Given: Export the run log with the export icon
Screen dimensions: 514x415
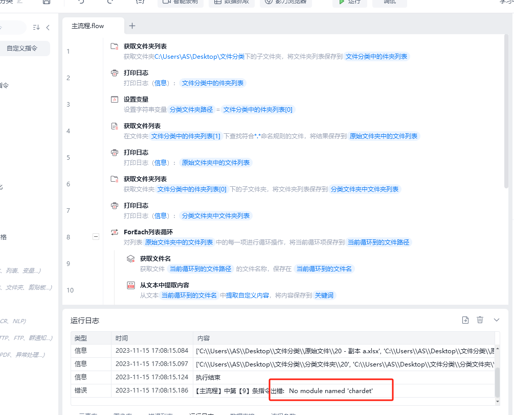Looking at the screenshot, I should click(465, 320).
